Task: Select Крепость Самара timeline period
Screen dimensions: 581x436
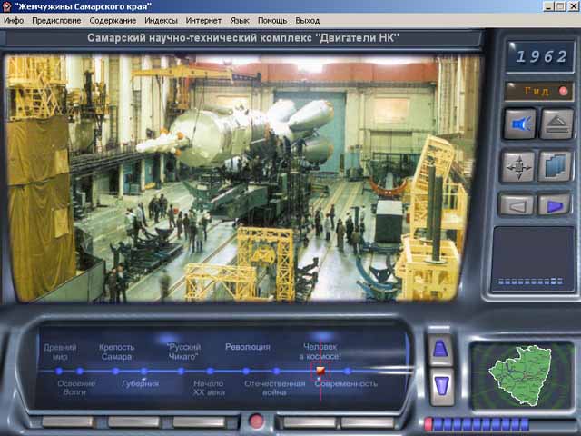Action: coord(116,352)
